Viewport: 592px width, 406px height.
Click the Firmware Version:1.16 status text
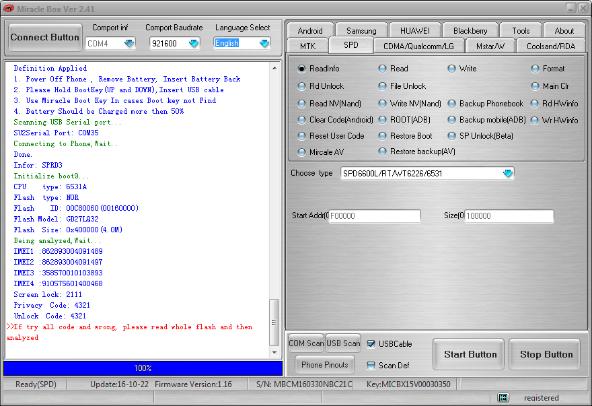pos(193,384)
